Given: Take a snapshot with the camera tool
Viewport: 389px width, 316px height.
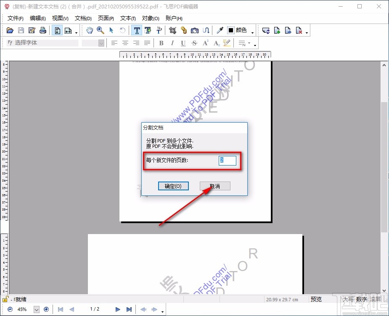Looking at the screenshot, I should click(194, 30).
